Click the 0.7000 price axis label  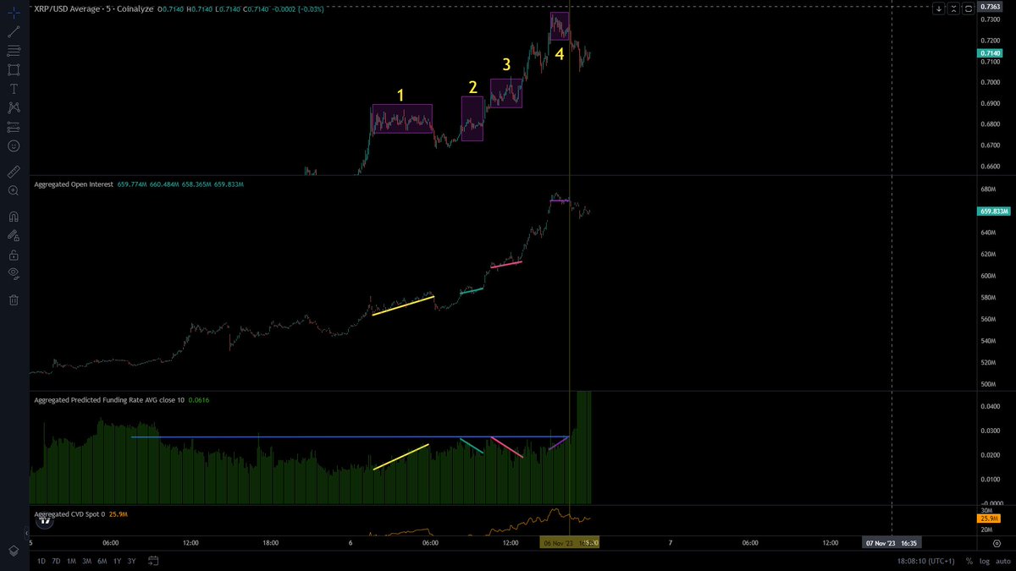(x=989, y=82)
